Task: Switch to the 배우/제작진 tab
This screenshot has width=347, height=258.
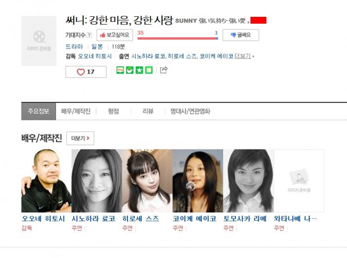Action: coord(76,111)
